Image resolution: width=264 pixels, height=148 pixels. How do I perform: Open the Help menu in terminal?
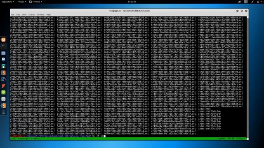[49, 15]
